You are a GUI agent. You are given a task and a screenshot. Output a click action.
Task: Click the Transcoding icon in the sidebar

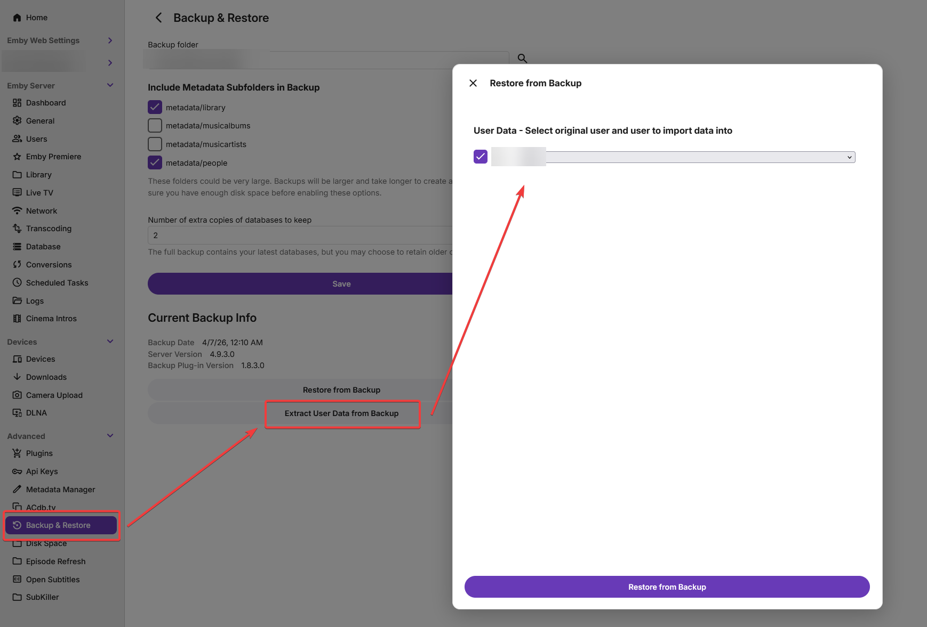(x=17, y=229)
